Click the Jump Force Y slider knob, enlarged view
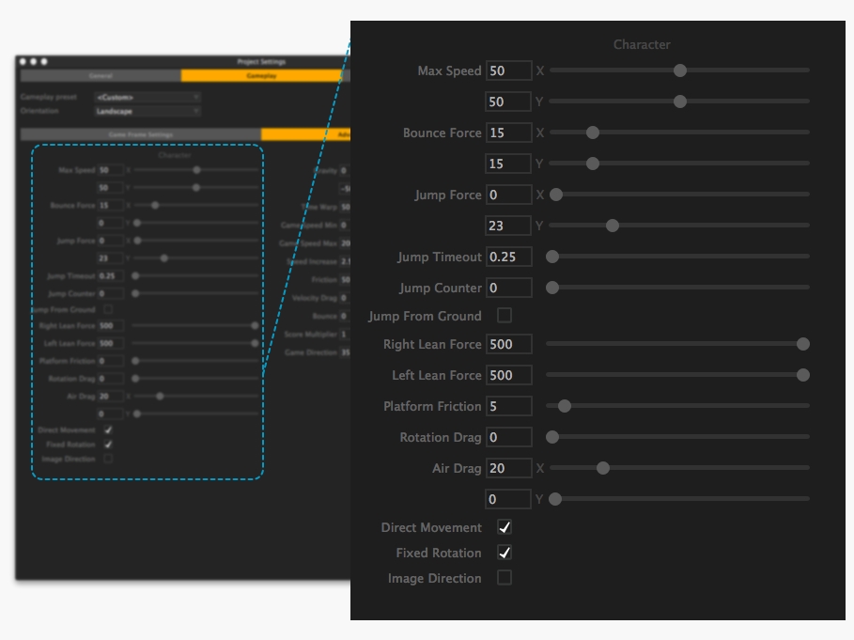Viewport: 854px width, 640px height. coord(613,226)
